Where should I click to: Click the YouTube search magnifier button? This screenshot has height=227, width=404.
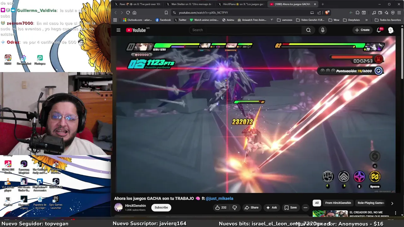308,30
